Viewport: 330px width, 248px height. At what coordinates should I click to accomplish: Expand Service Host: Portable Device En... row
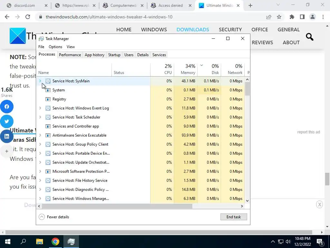pyautogui.click(x=40, y=153)
